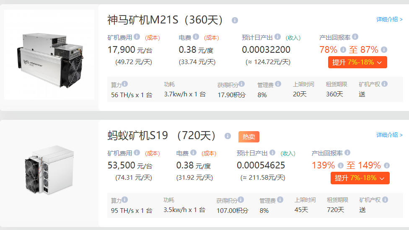Click info icon after S19 149% value
This screenshot has height=230, width=409.
coord(386,165)
